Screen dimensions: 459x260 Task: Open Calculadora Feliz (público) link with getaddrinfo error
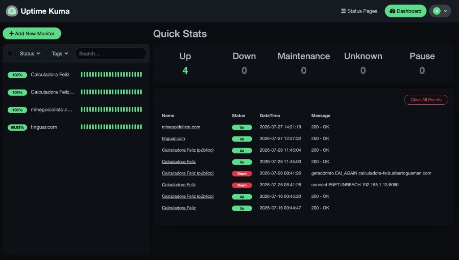[188, 173]
